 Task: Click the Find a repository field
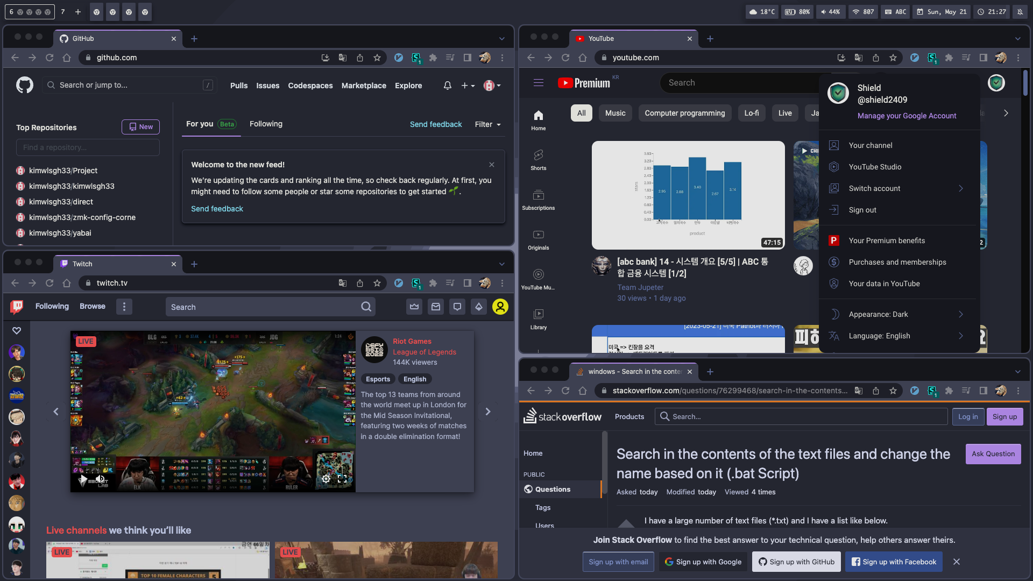88,147
